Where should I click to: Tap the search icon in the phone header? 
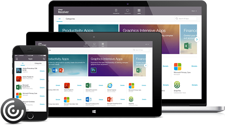point(44,59)
